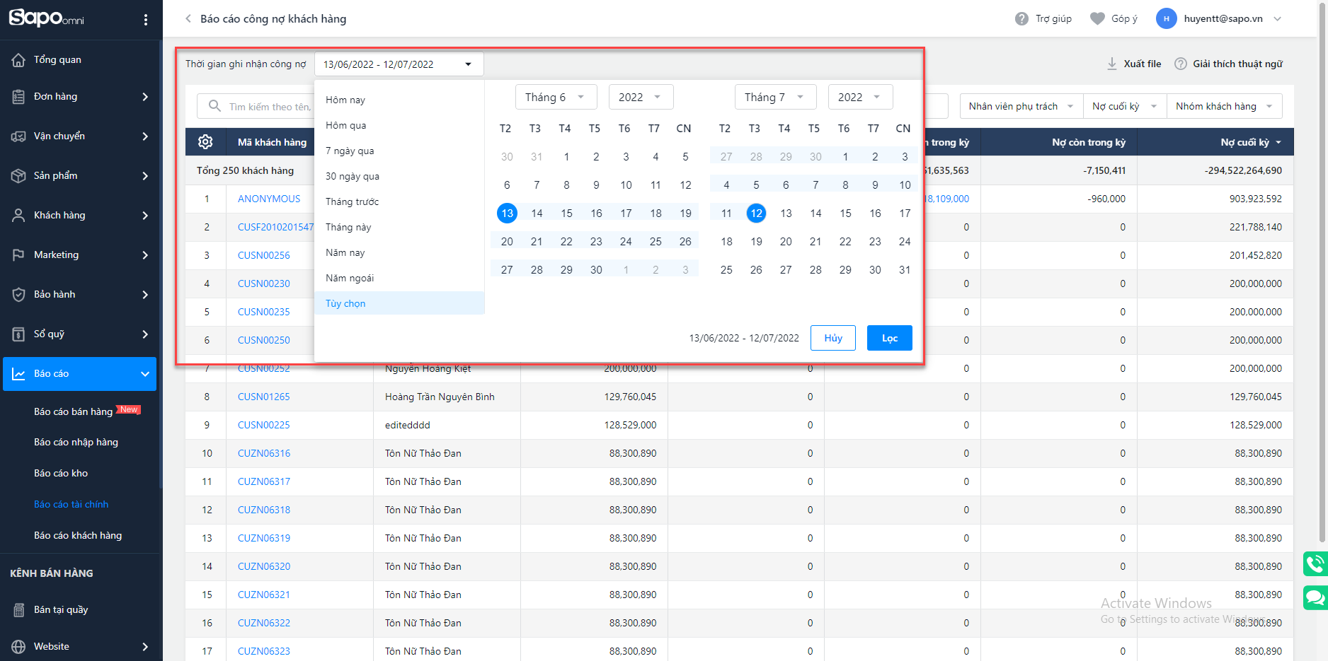Open the green chat bubble widget
The height and width of the screenshot is (661, 1328).
(x=1315, y=598)
